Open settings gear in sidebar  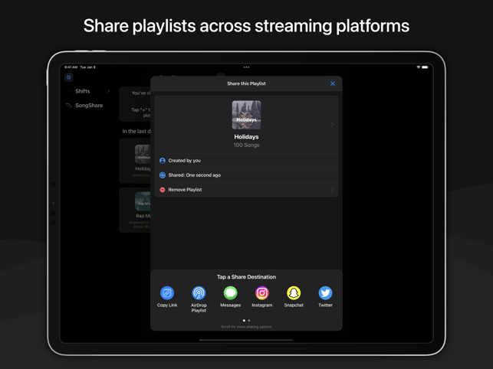[69, 77]
